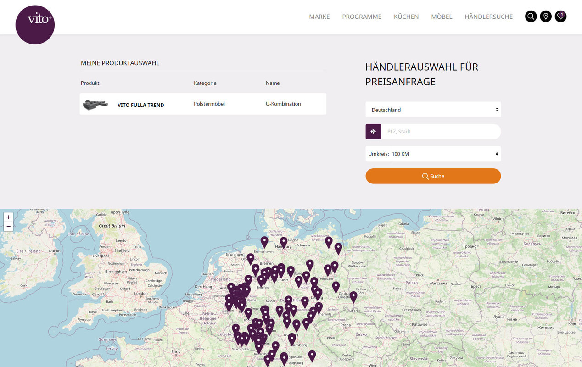This screenshot has height=367, width=582.
Task: Open the PROGRAMME menu item
Action: coord(361,17)
